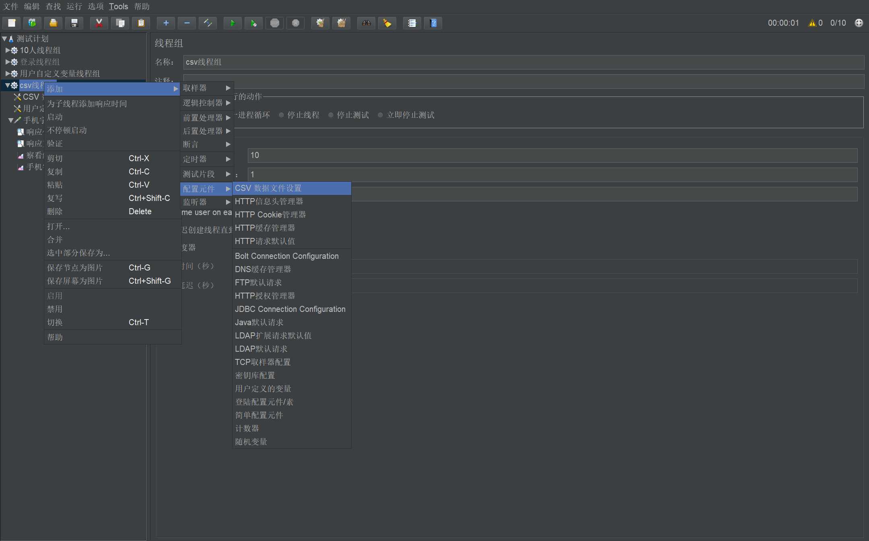This screenshot has height=541, width=869.
Task: Choose 随机变量 config element
Action: click(292, 442)
